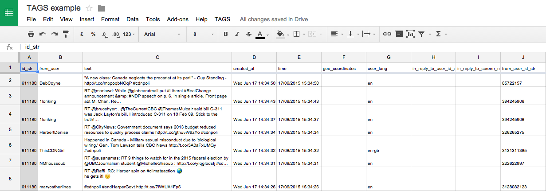Screen dimensions: 546x191
Task: Open the text color picker
Action: 262,34
